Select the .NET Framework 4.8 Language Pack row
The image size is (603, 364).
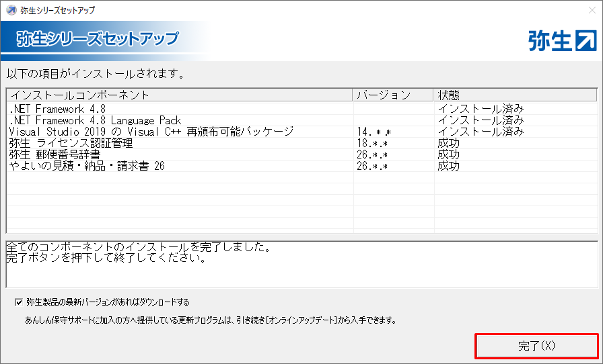pyautogui.click(x=95, y=120)
